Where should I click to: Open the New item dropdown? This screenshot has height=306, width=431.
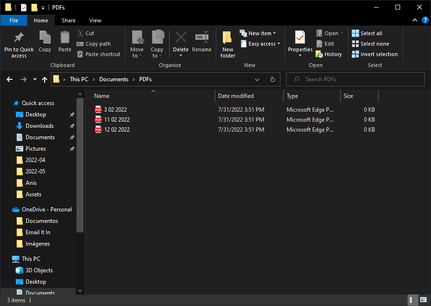pos(258,33)
